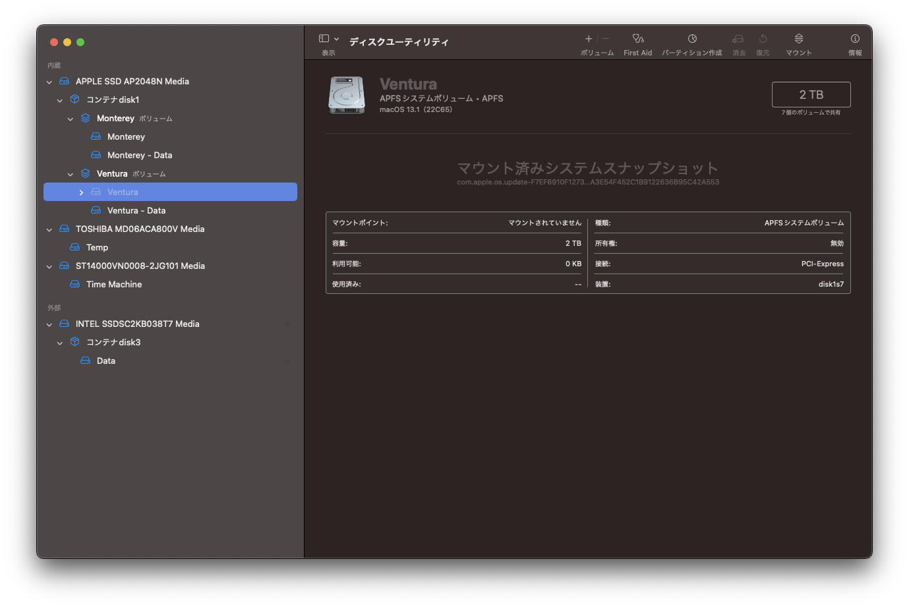Screen dimensions: 909x607
Task: Click the 外部 sidebar section header
Action: [54, 308]
